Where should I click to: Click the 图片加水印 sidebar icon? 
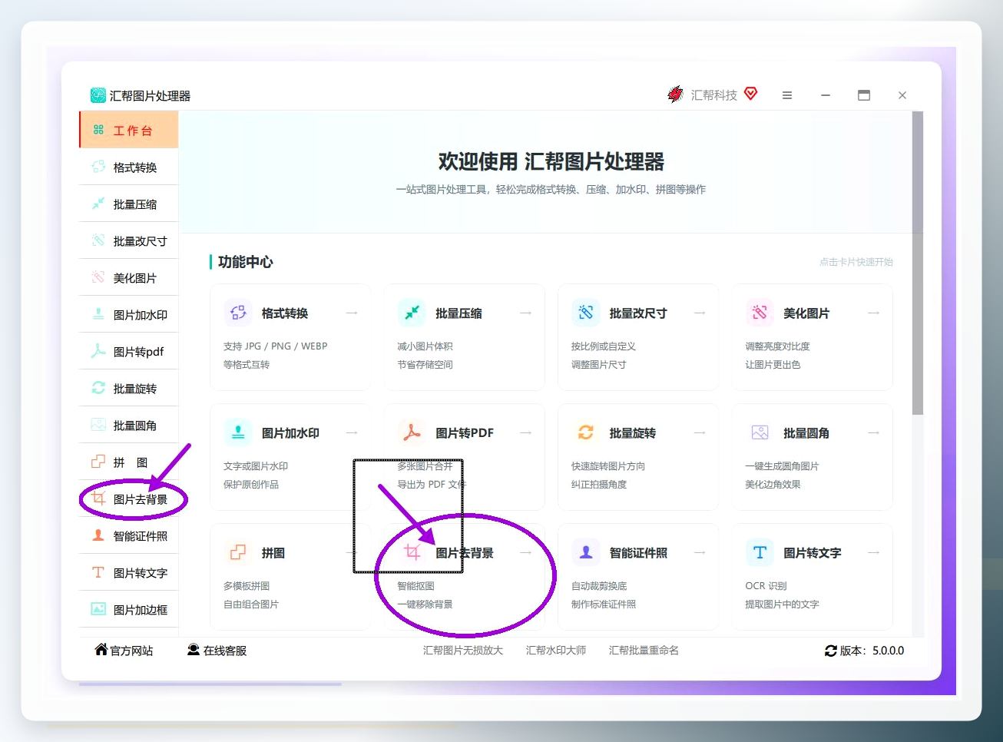pos(98,314)
